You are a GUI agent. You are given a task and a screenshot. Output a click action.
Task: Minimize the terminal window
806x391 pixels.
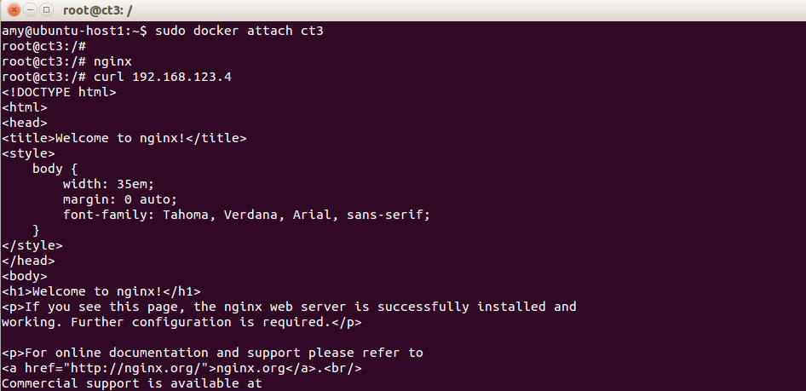pos(31,9)
